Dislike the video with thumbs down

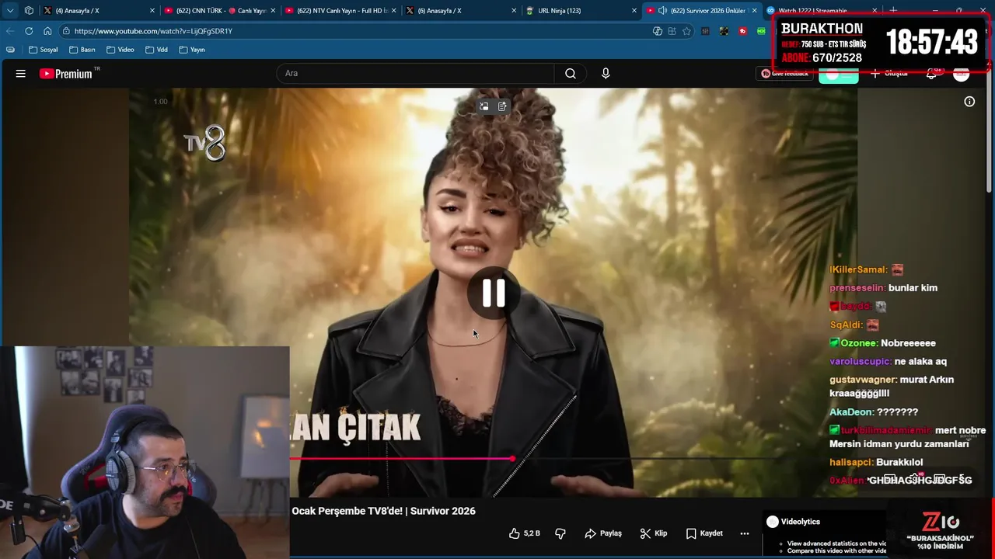click(x=560, y=533)
